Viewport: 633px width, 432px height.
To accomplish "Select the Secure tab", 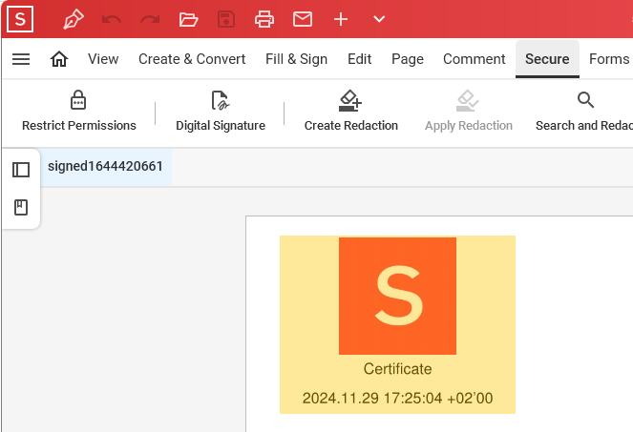I will [547, 59].
